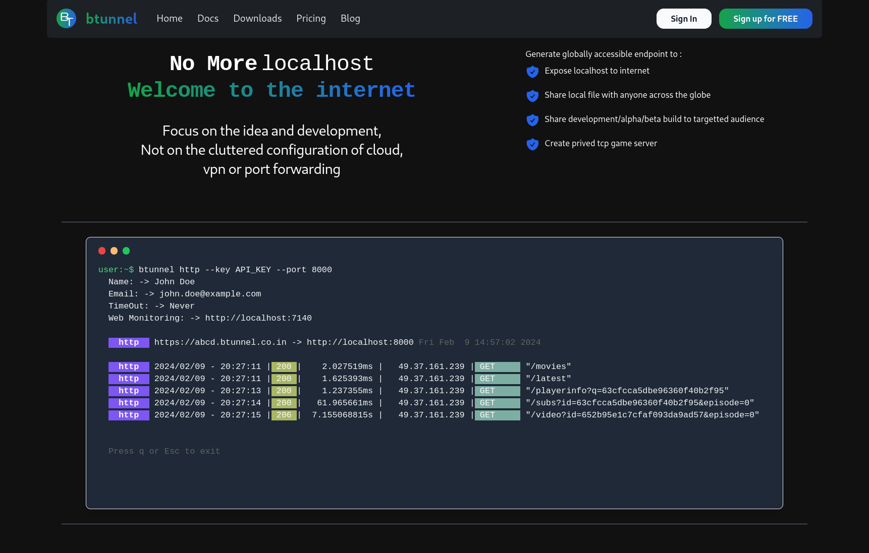Click the http badge on the tunnel URL line
The height and width of the screenshot is (553, 869).
pos(129,343)
